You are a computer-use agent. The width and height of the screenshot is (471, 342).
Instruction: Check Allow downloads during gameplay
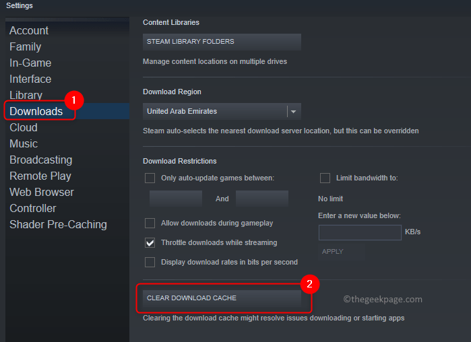(x=150, y=224)
